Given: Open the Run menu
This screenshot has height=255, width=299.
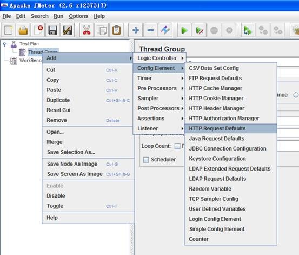Looking at the screenshot, I should (58, 16).
